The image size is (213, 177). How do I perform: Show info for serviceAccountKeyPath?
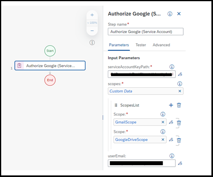(x=172, y=67)
